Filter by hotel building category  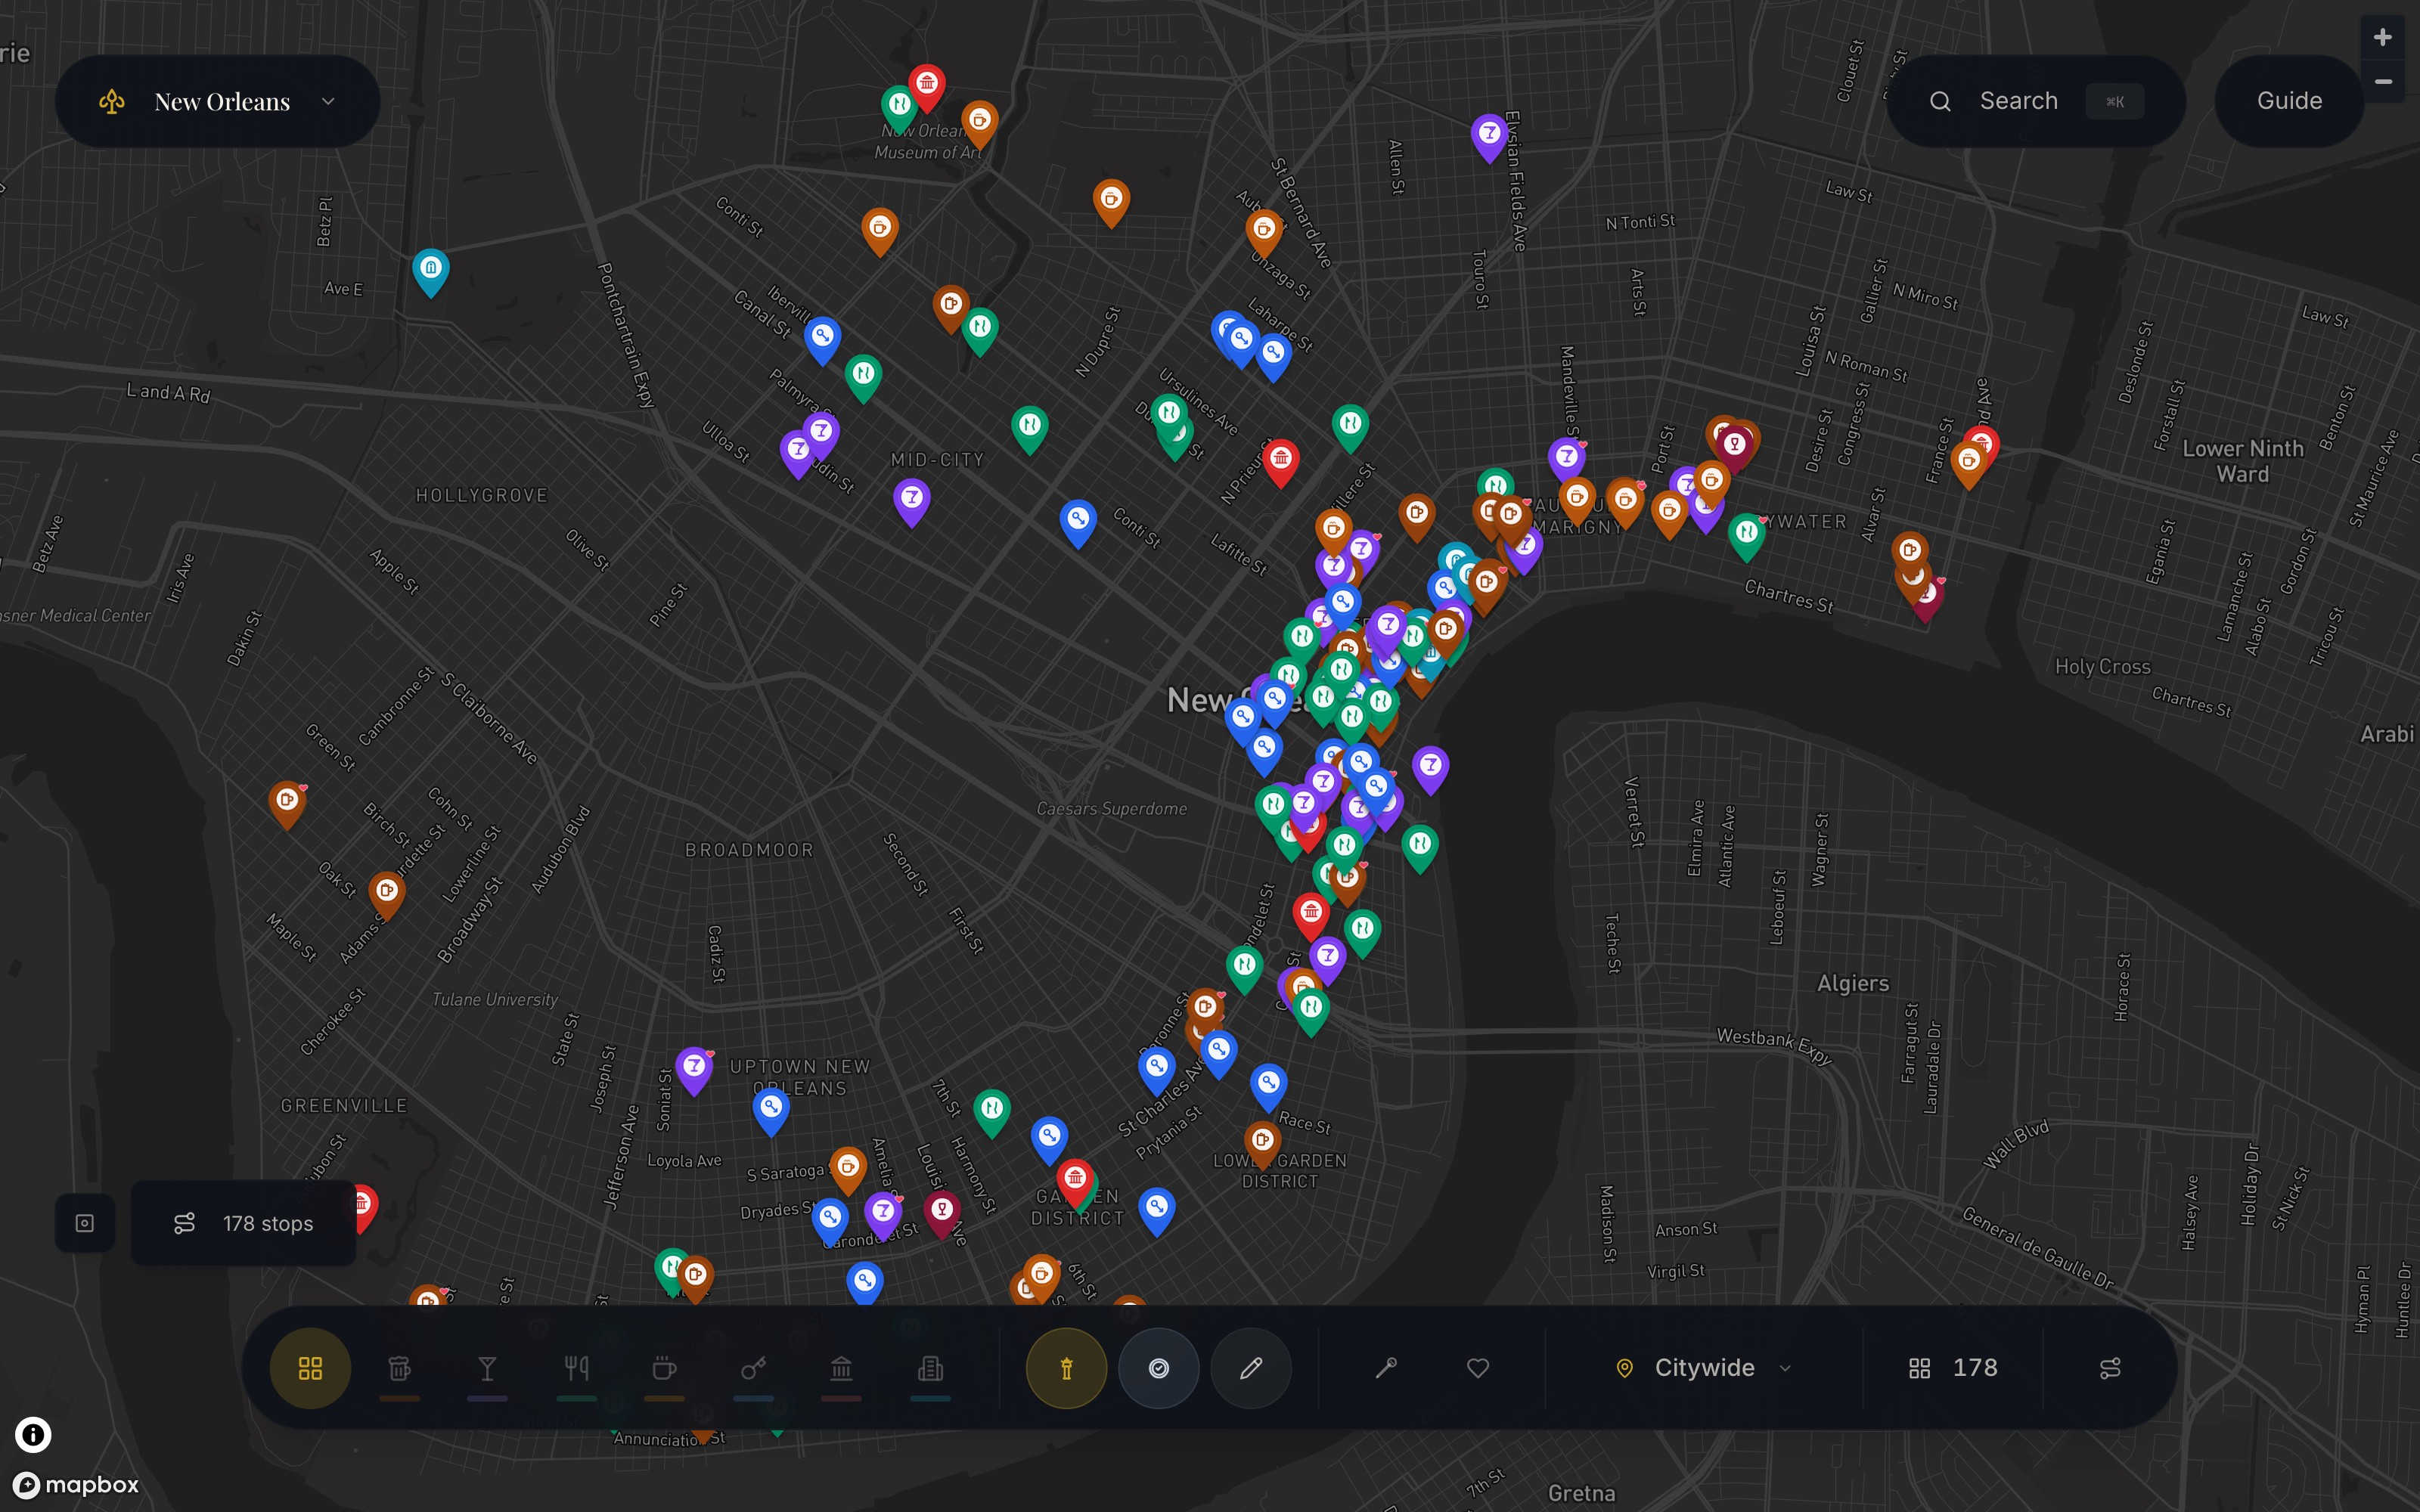point(930,1368)
